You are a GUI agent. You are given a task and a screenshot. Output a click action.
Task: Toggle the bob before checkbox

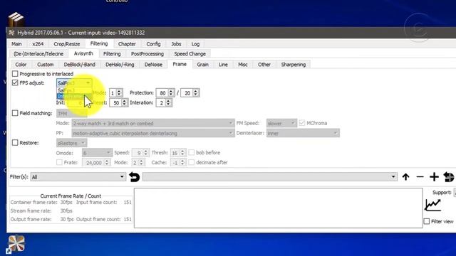192,152
